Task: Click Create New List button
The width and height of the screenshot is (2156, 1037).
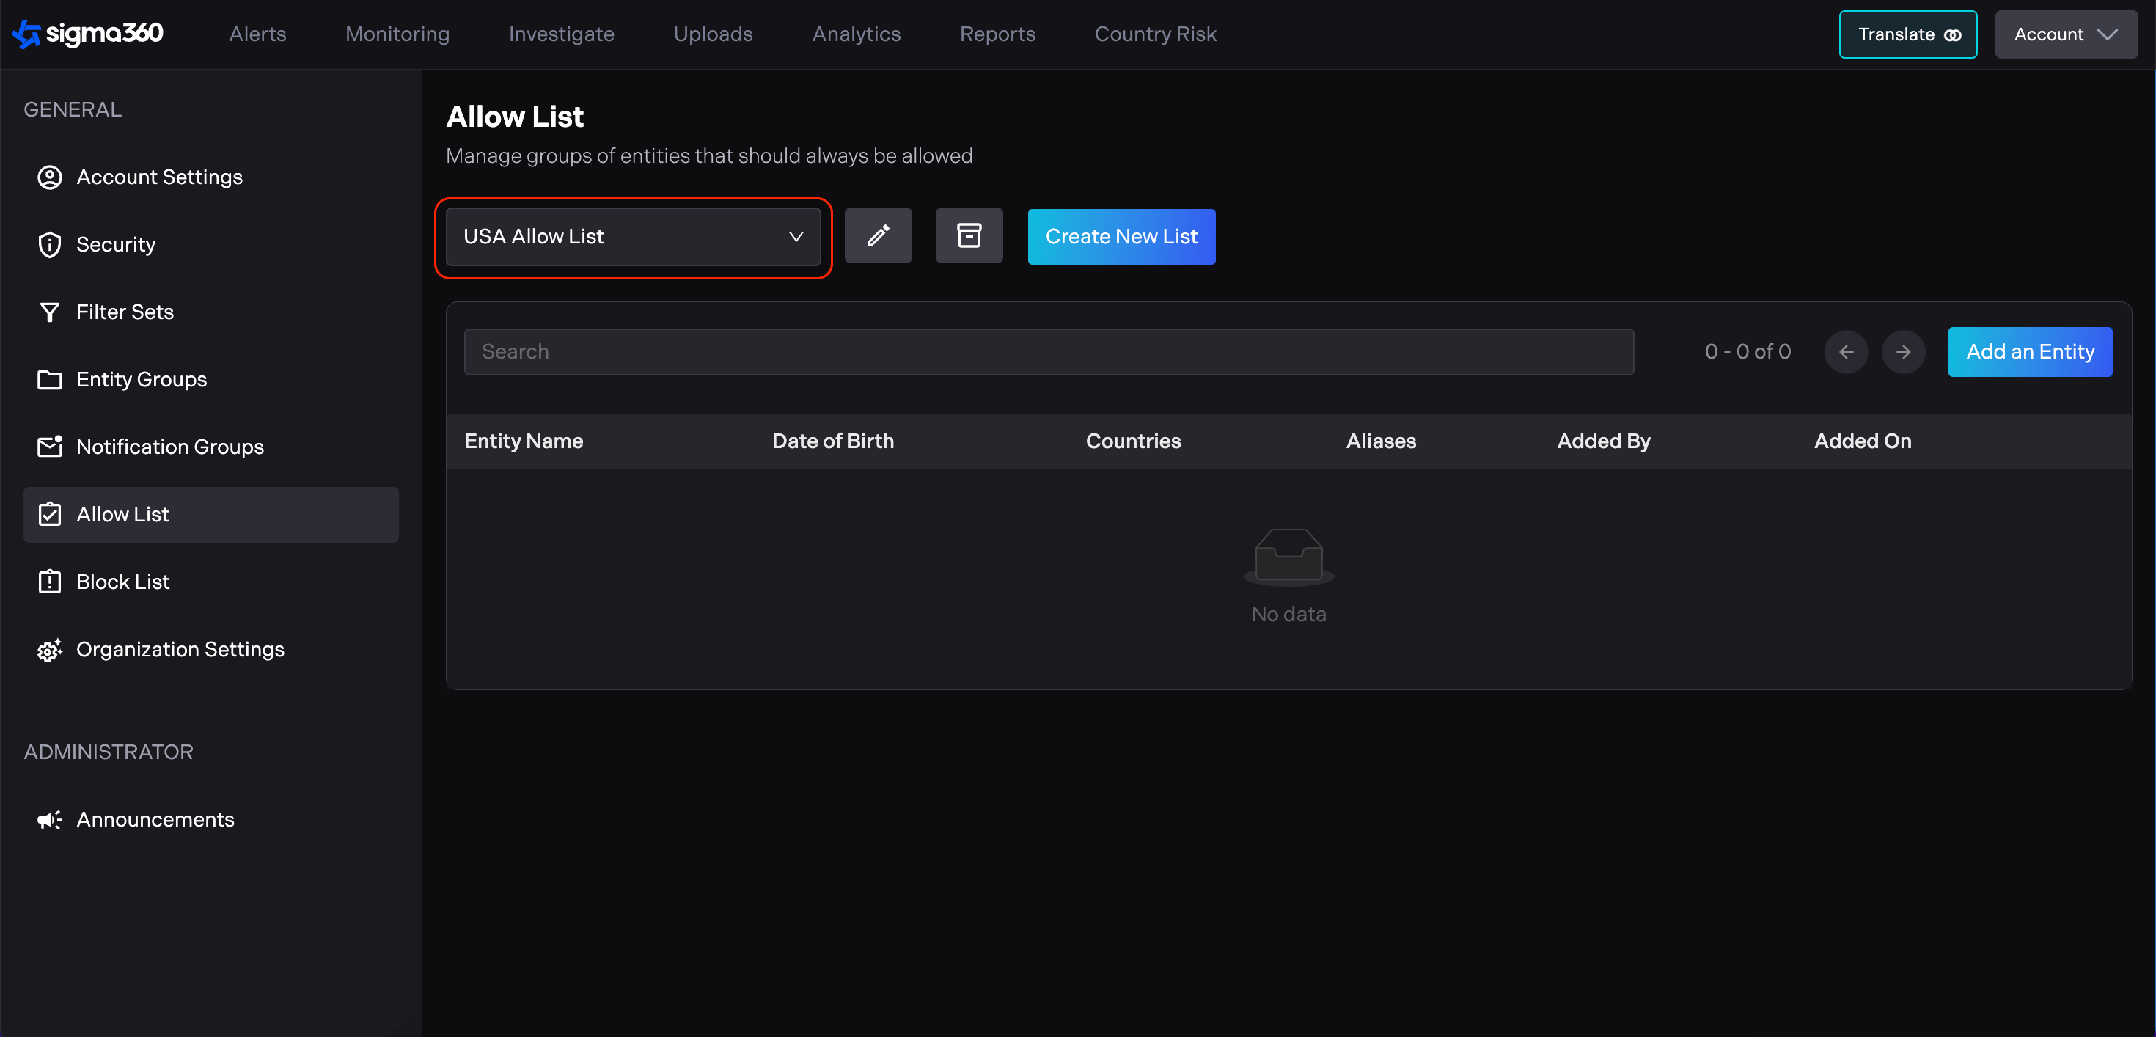Action: pyautogui.click(x=1121, y=237)
